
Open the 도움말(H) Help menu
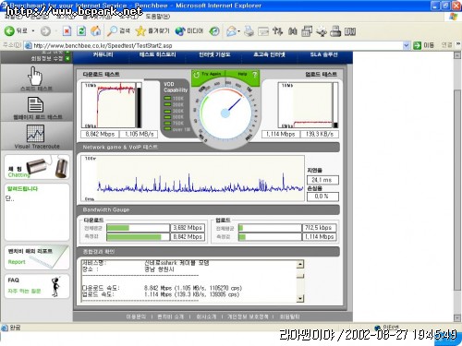[x=157, y=17]
